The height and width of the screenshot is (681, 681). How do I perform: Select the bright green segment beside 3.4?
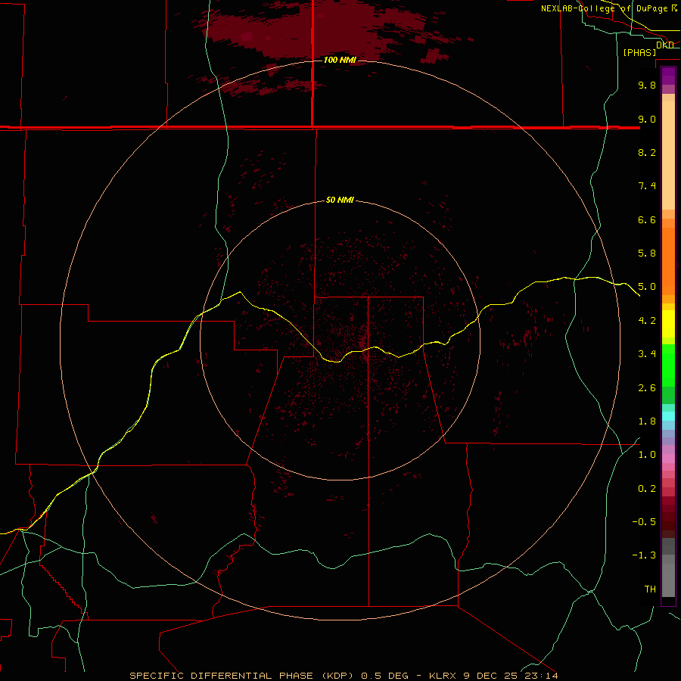(x=668, y=365)
